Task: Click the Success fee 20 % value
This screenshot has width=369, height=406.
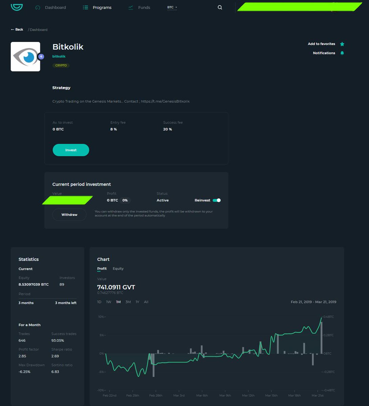Action: [x=168, y=129]
